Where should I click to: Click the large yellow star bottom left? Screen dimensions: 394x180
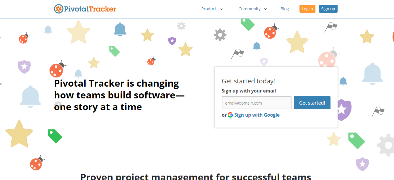(x=19, y=134)
